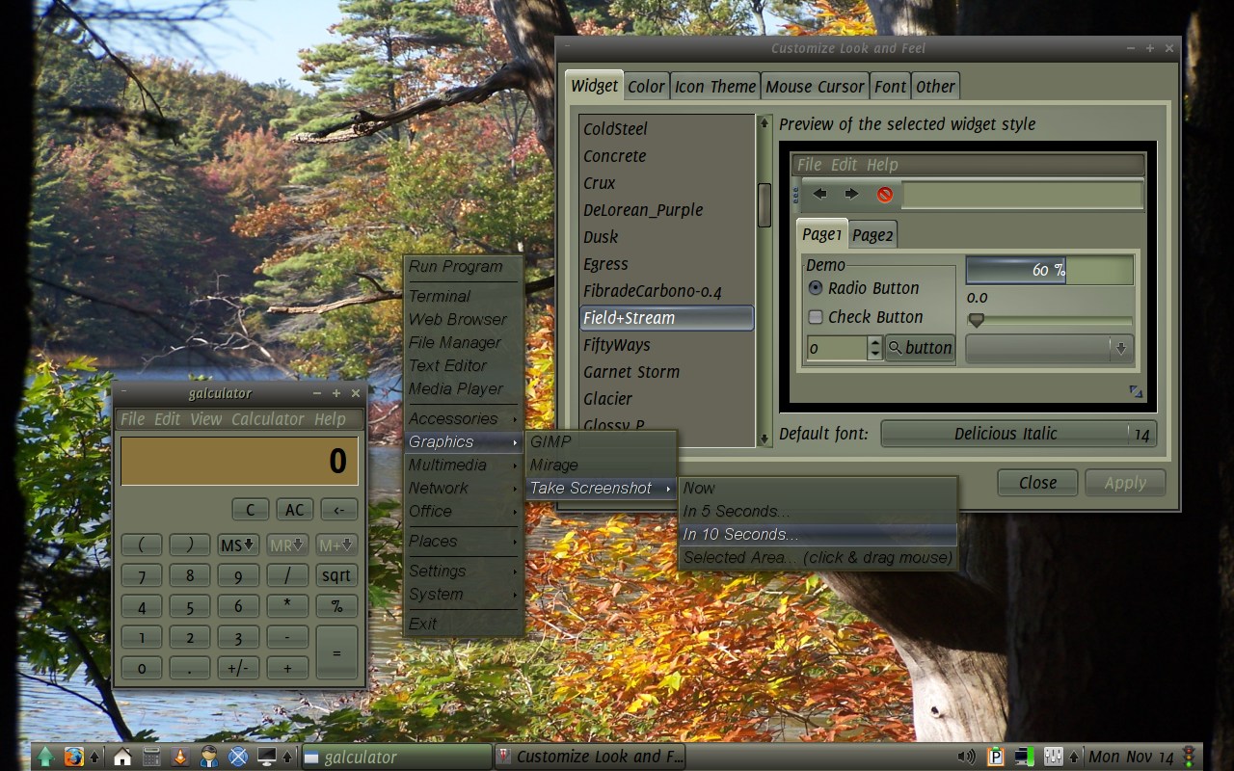Click resize grip icon in preview corner
The height and width of the screenshot is (771, 1234).
(1136, 391)
